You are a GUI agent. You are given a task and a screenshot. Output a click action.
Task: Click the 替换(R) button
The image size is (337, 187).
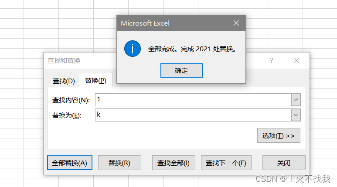tap(119, 163)
